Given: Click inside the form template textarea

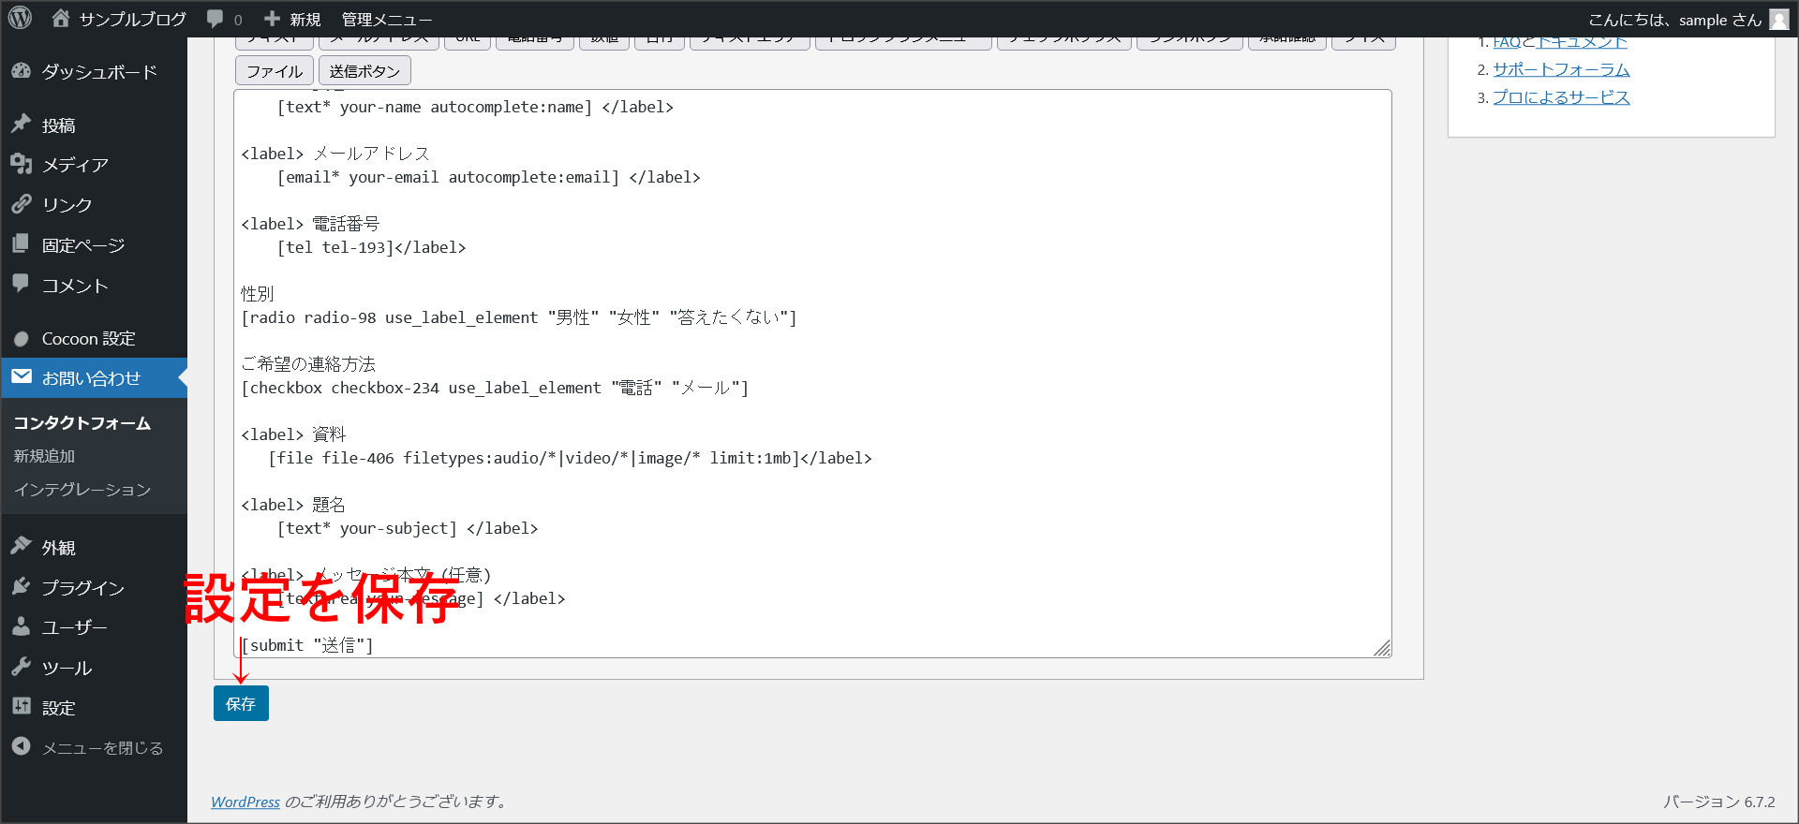Looking at the screenshot, I should pos(937,375).
